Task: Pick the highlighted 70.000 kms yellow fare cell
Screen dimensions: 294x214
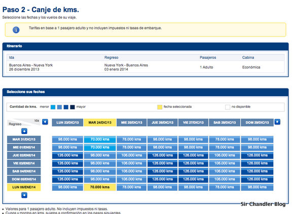Action: point(100,187)
